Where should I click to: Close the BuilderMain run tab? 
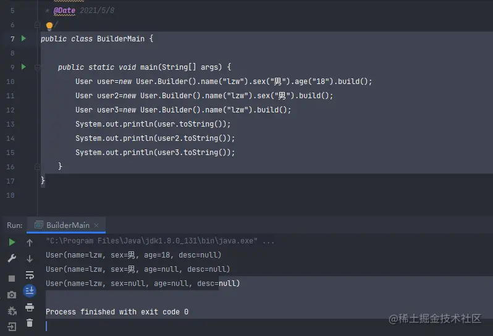(x=96, y=225)
